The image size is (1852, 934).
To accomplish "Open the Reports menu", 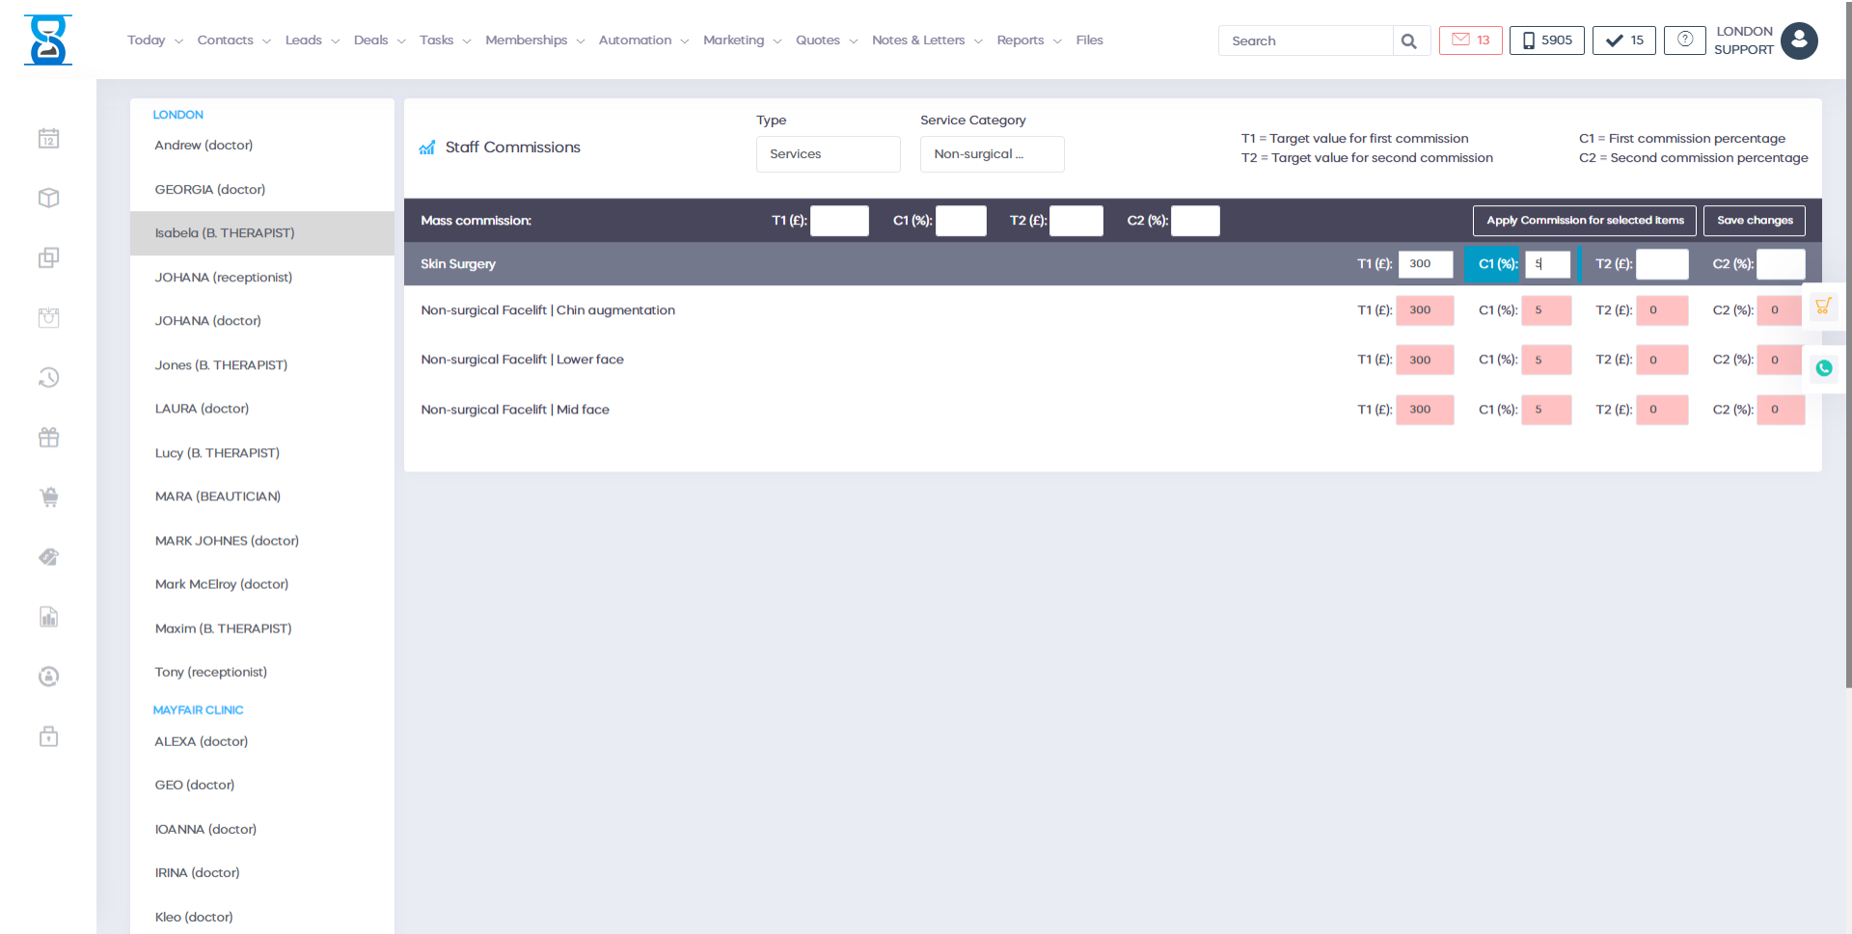I will [1028, 40].
